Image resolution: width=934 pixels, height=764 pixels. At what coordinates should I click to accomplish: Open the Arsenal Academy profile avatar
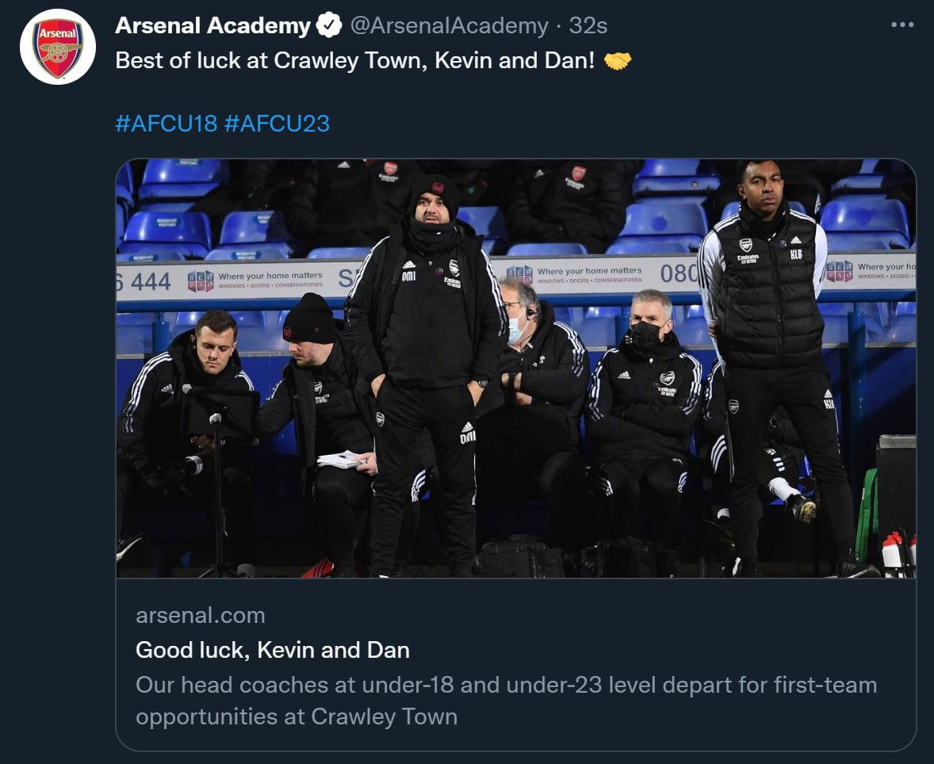click(58, 47)
